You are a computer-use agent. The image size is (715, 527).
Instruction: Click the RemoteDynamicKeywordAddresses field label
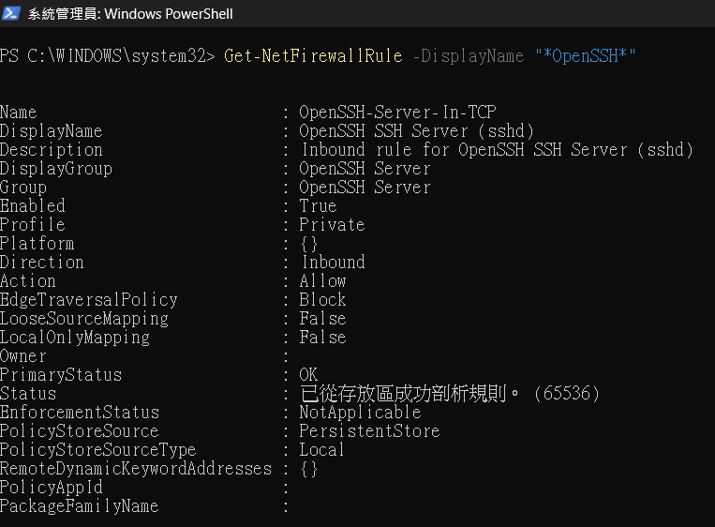[136, 469]
